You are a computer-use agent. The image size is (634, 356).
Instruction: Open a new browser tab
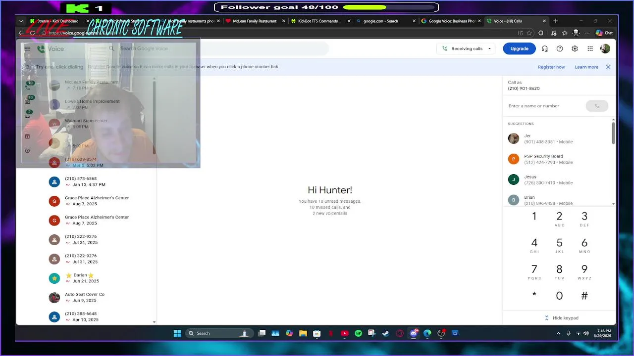pyautogui.click(x=556, y=21)
